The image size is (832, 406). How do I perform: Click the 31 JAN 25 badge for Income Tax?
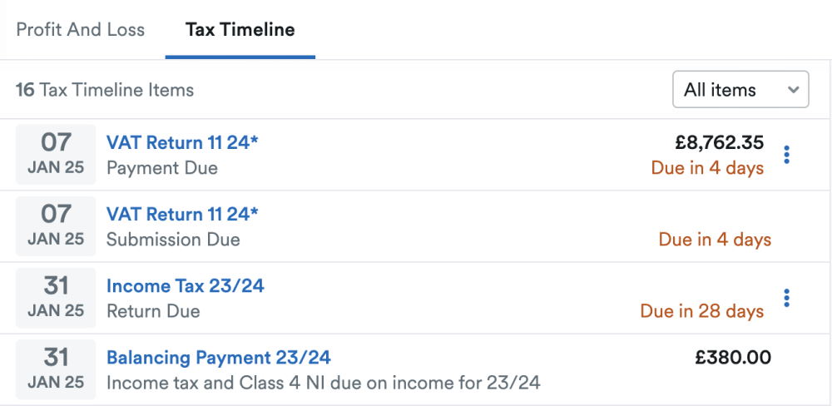coord(56,298)
